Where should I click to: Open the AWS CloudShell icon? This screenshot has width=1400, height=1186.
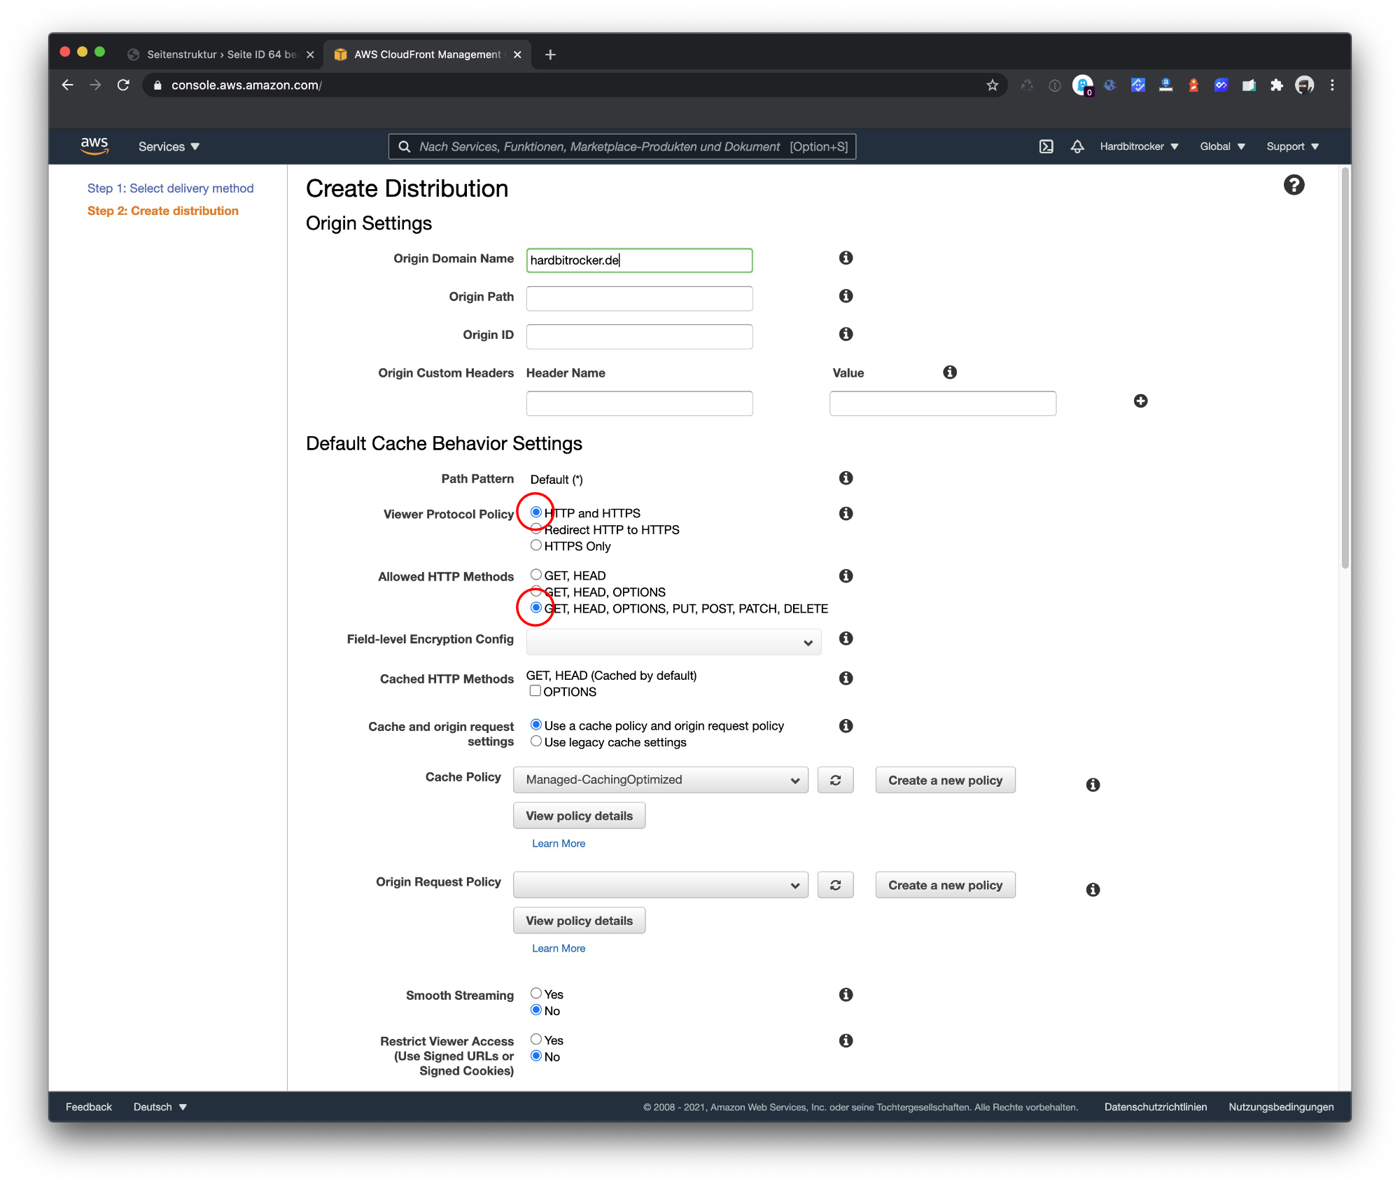click(1046, 146)
